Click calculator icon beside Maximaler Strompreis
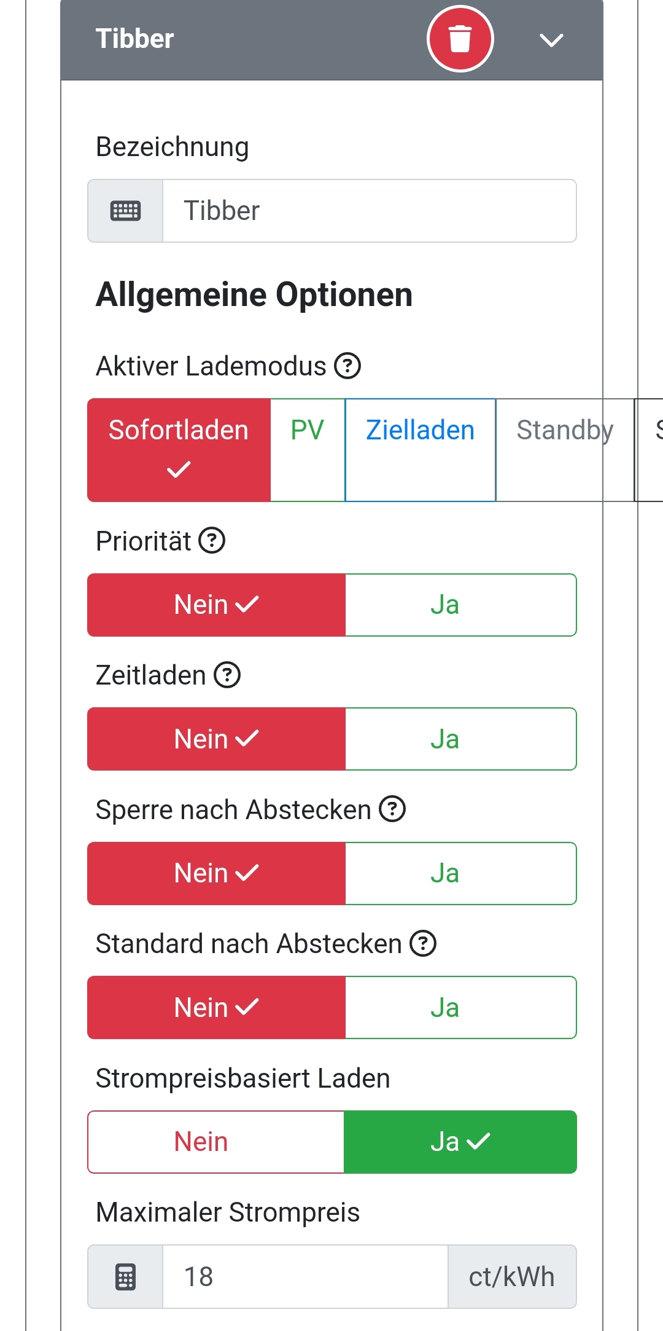 (x=125, y=1277)
